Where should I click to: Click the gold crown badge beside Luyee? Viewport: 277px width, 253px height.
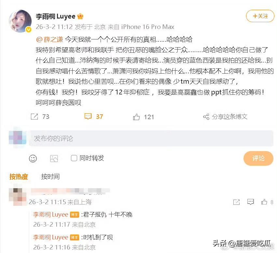tap(80, 16)
